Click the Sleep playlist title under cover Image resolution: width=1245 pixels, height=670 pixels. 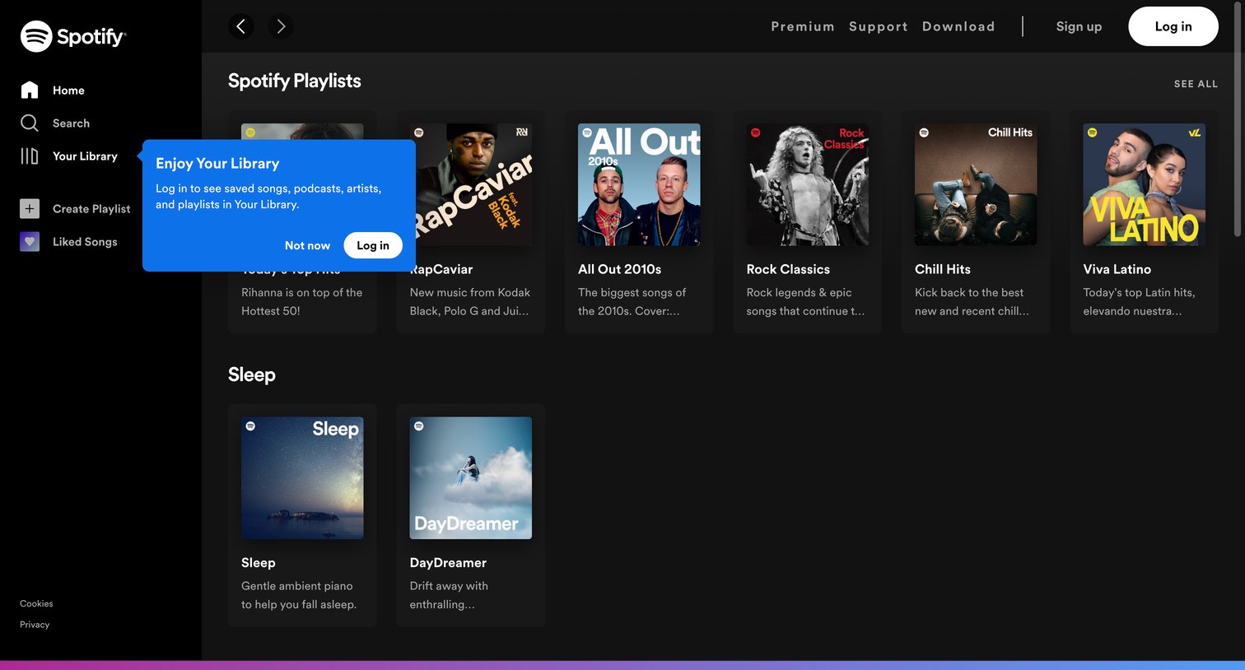(259, 563)
